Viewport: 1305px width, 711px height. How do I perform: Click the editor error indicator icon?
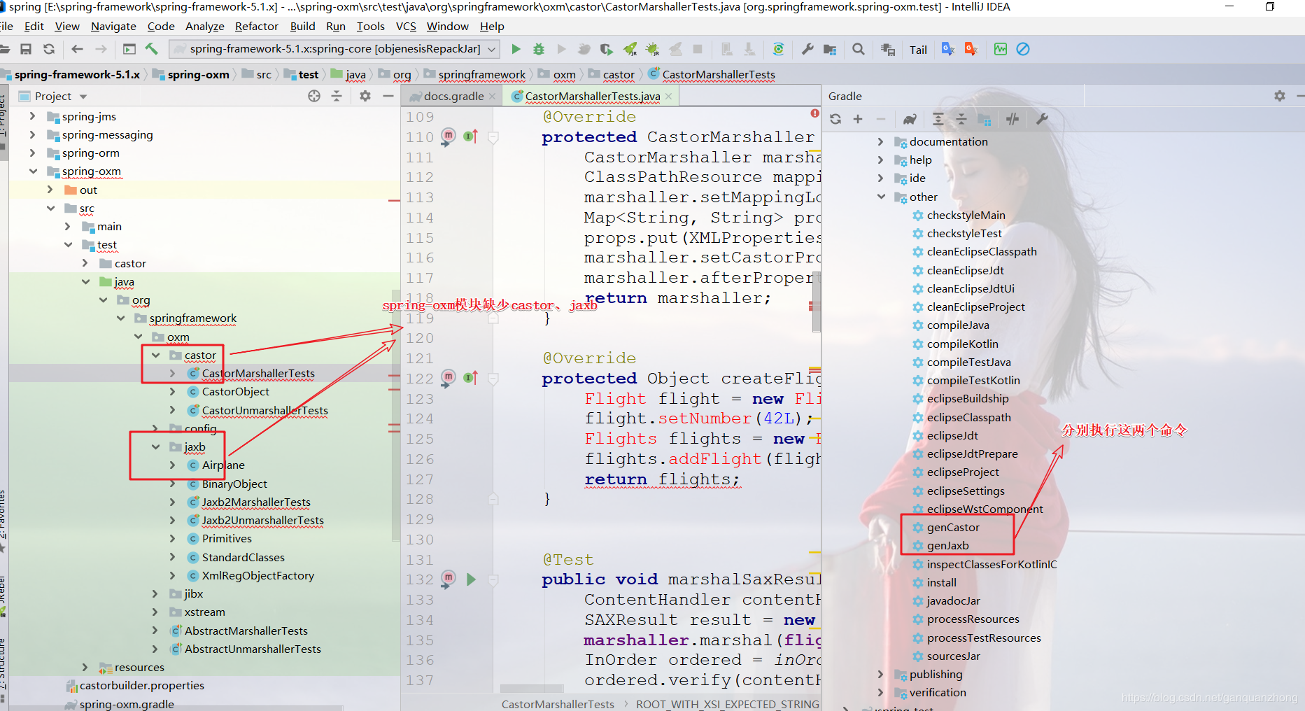[814, 113]
